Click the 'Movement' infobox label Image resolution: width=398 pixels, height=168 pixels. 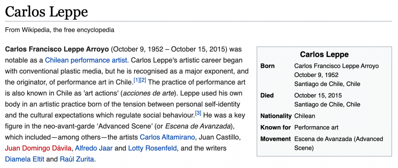pos(276,139)
